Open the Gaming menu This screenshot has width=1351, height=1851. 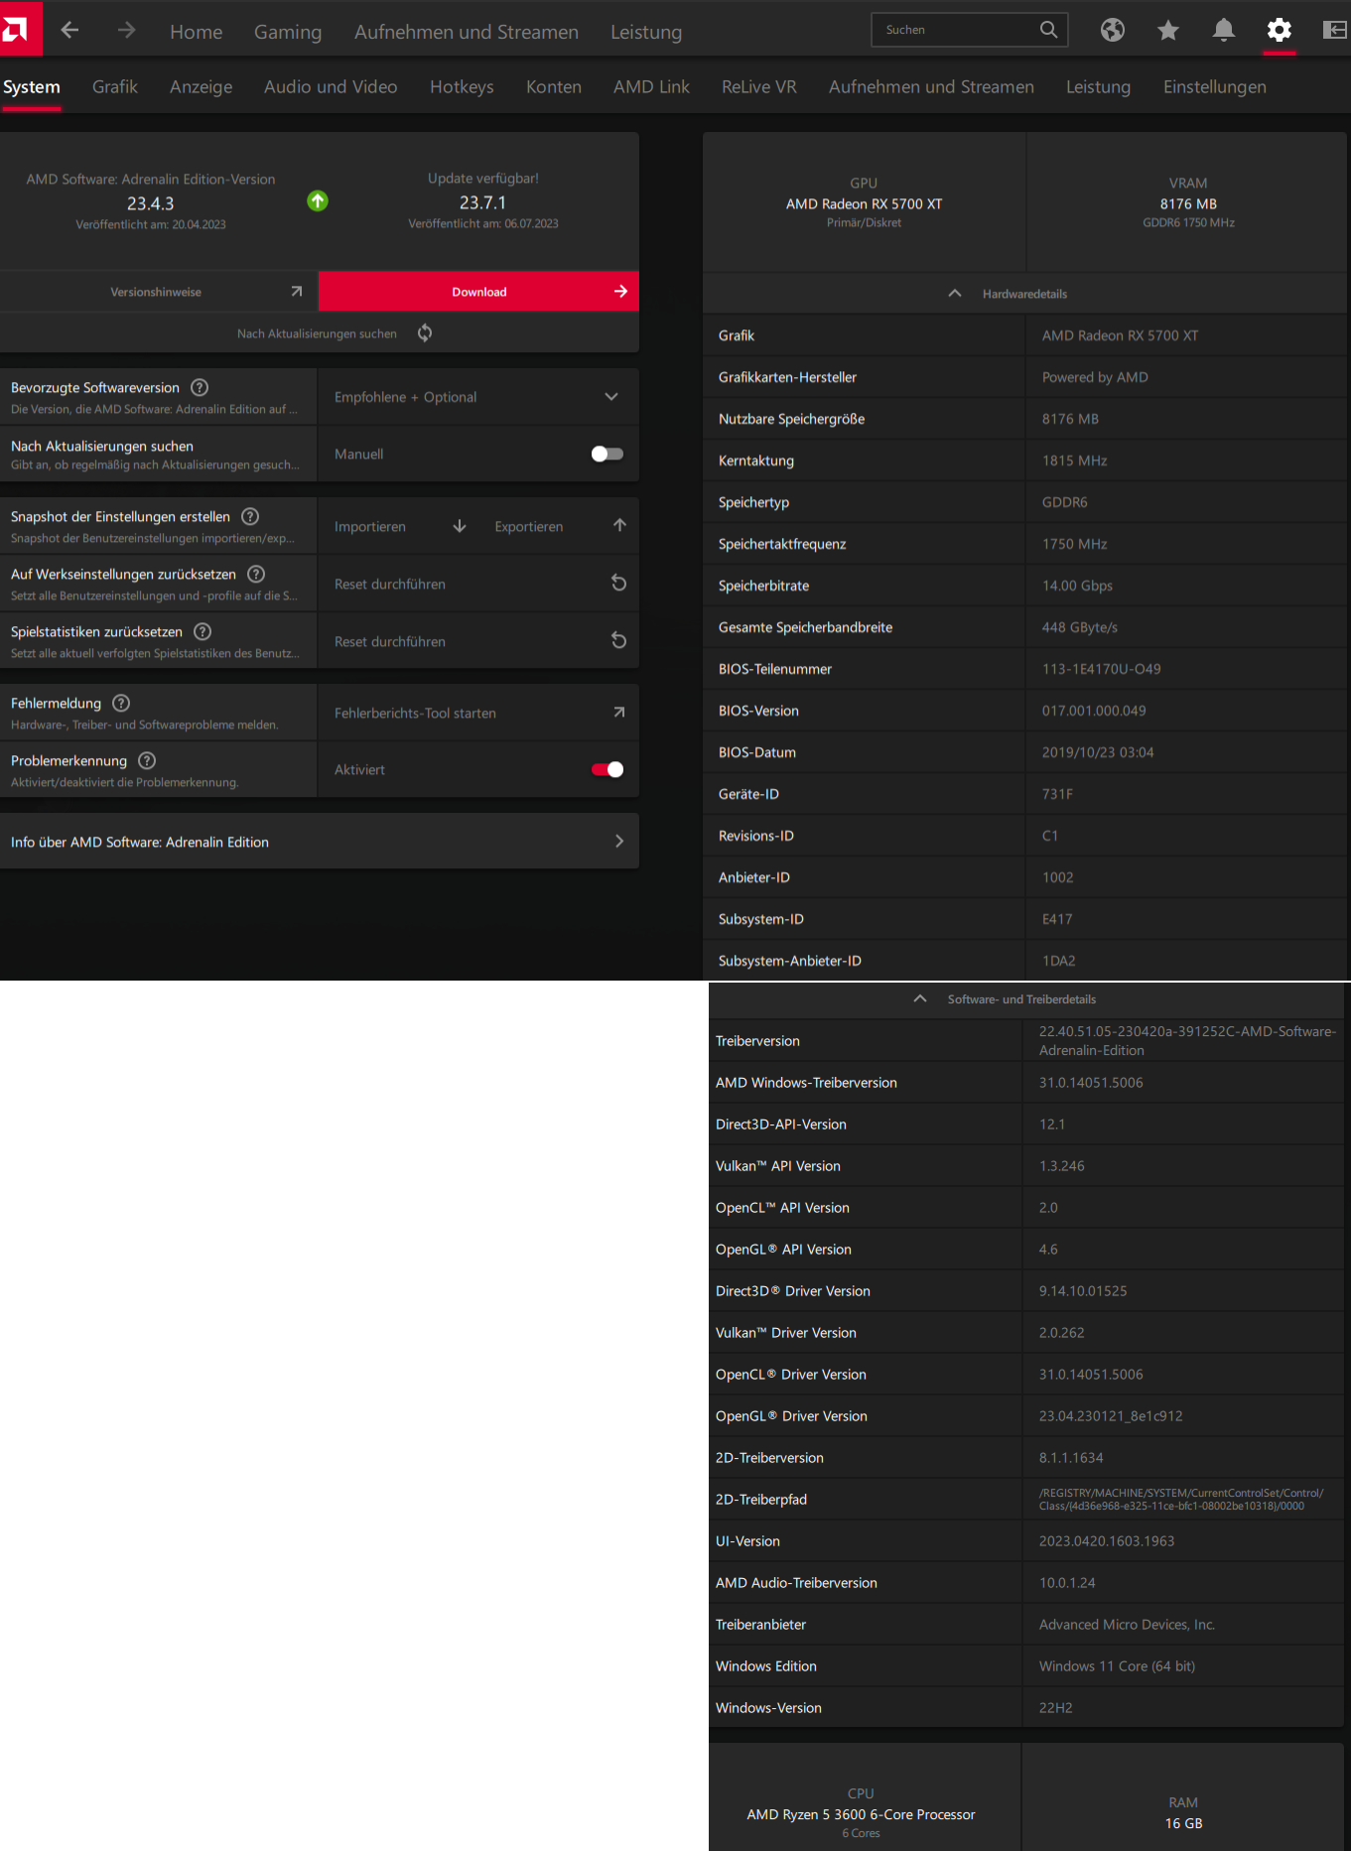click(288, 32)
